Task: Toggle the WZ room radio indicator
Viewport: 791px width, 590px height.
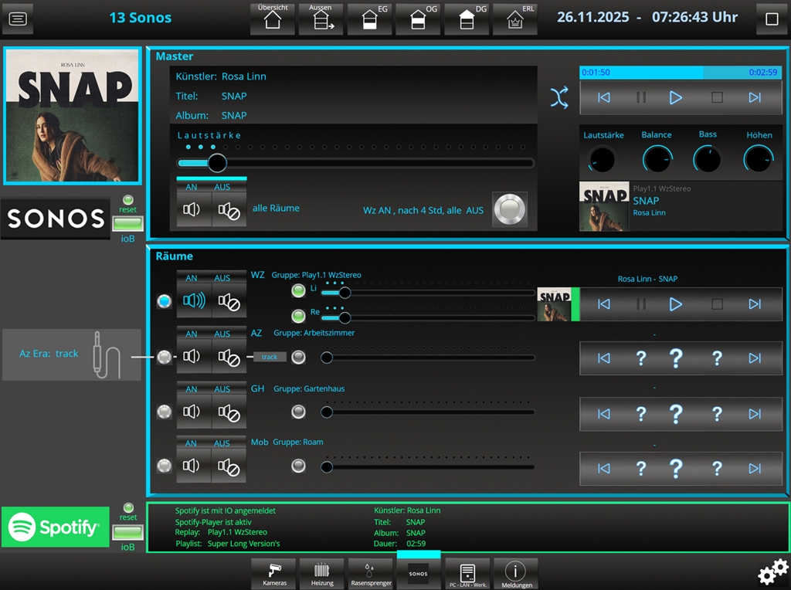Action: 164,302
